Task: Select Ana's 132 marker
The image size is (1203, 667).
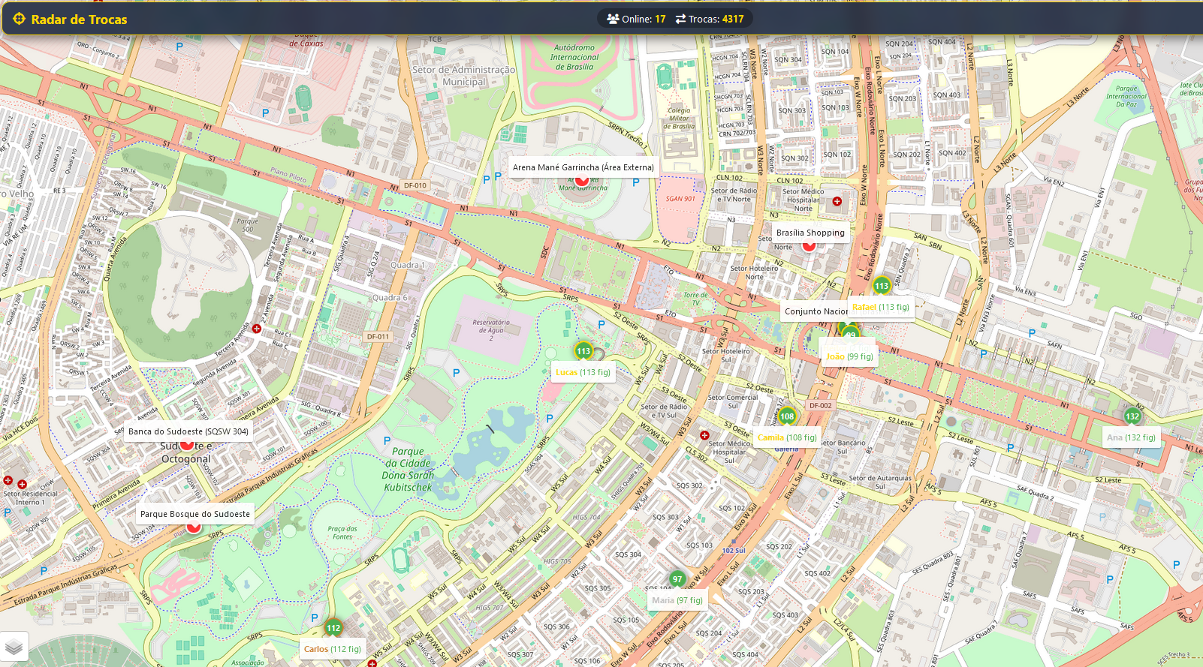Action: click(1132, 416)
